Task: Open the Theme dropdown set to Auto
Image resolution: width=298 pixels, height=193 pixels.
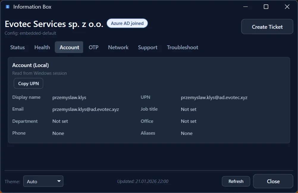Action: tap(43, 181)
